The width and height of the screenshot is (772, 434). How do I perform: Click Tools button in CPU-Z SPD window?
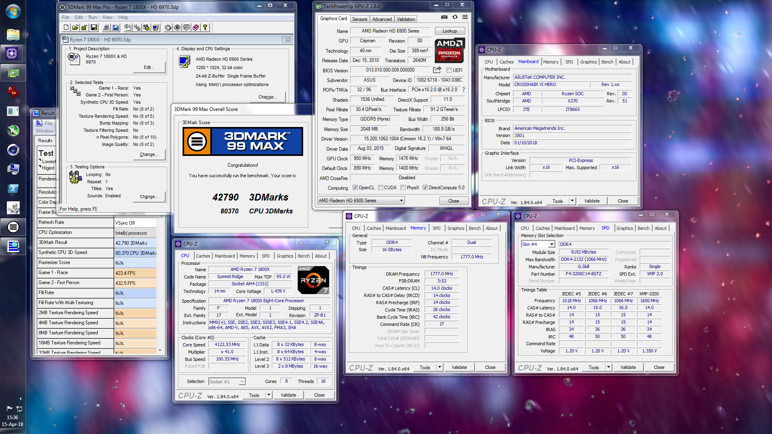click(594, 367)
